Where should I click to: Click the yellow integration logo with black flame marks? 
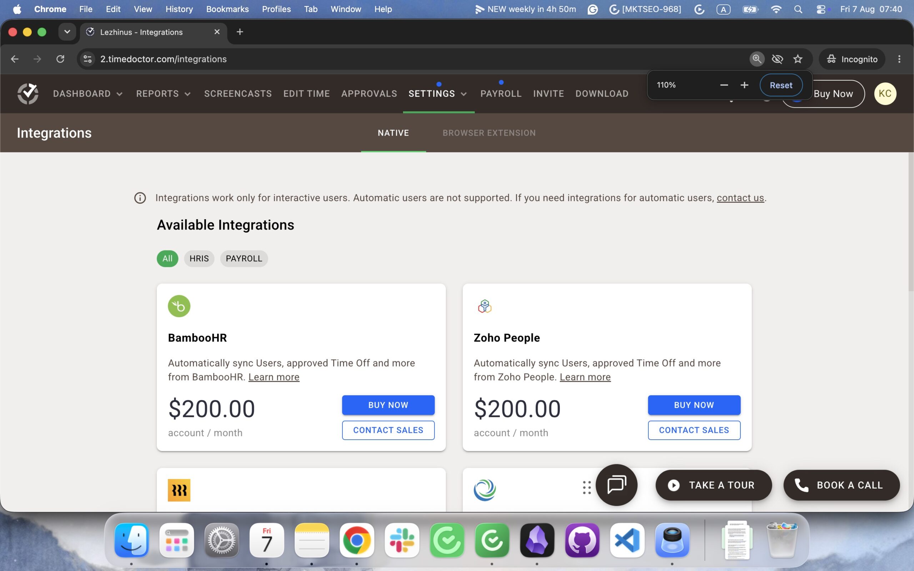click(x=179, y=490)
